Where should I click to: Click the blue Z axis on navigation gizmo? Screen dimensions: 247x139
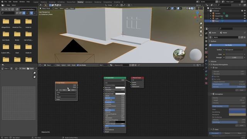198,12
